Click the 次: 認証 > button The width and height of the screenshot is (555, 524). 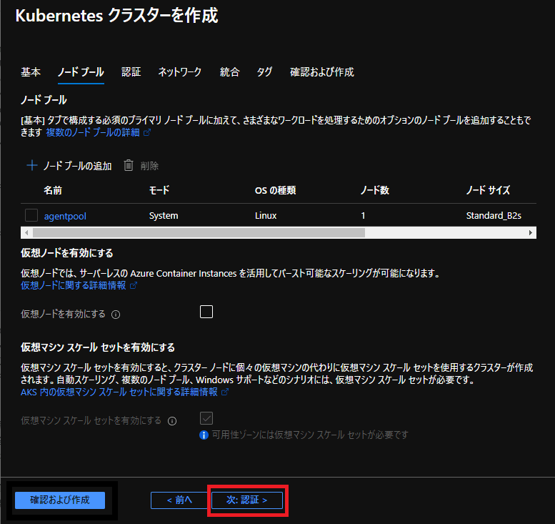[x=247, y=500]
